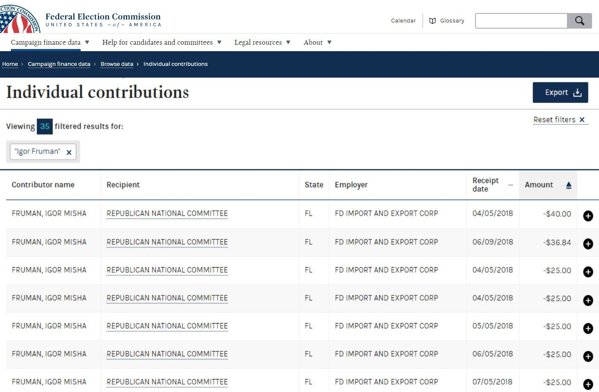Sort the table by Amount column

click(548, 185)
